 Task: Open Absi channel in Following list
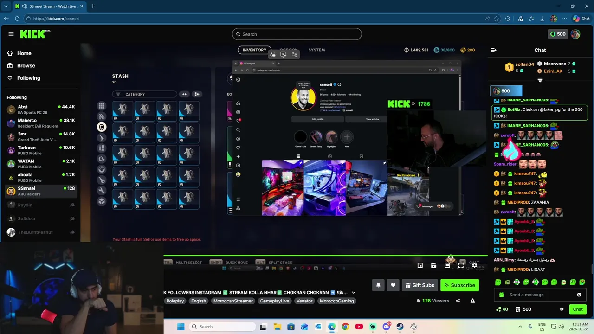click(41, 109)
